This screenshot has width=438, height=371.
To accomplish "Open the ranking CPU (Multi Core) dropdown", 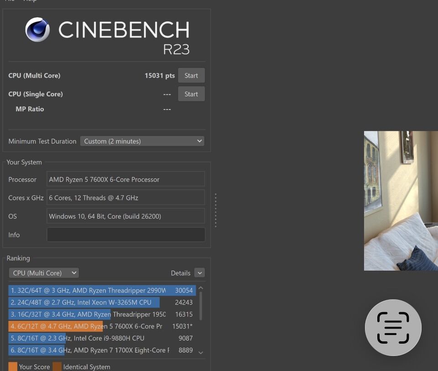I will (x=44, y=273).
